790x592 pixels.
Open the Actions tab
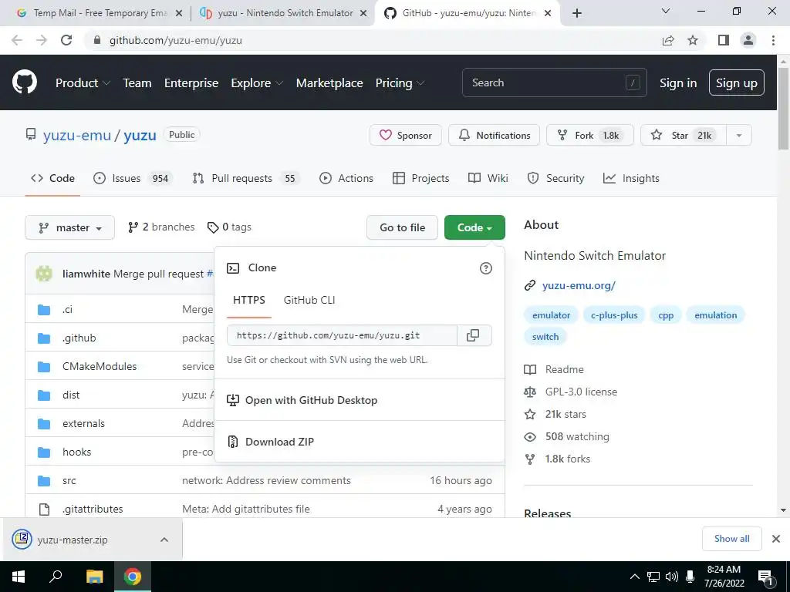tap(346, 178)
